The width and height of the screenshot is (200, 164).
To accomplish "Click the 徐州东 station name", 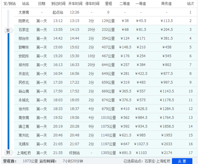I will (x=24, y=109).
